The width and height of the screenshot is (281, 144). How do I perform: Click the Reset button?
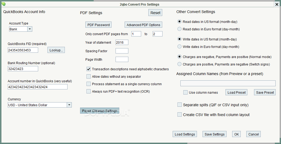click(x=155, y=13)
